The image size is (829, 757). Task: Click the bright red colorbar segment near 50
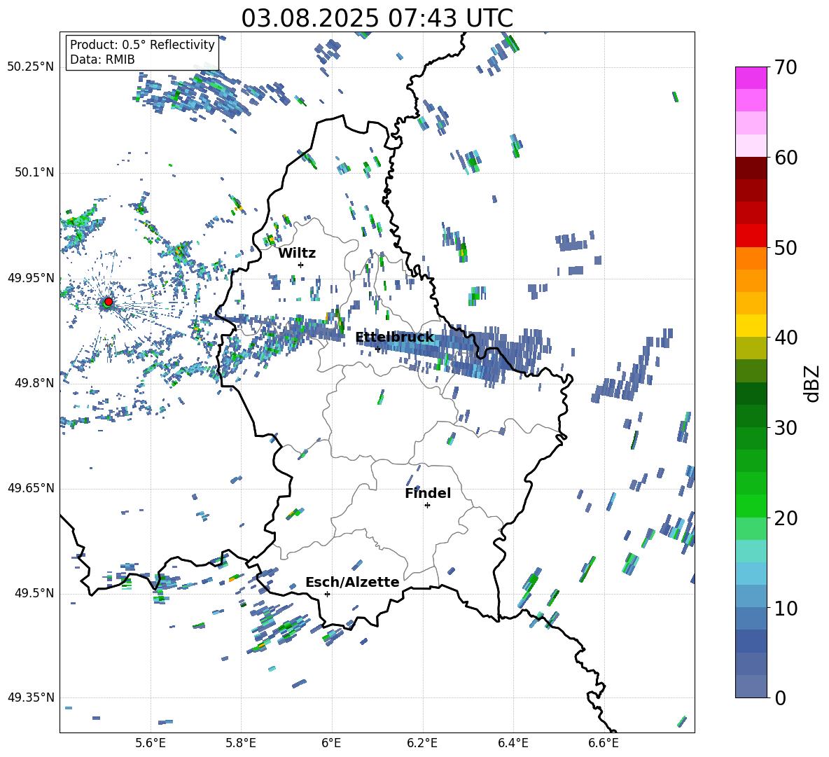pyautogui.click(x=751, y=236)
